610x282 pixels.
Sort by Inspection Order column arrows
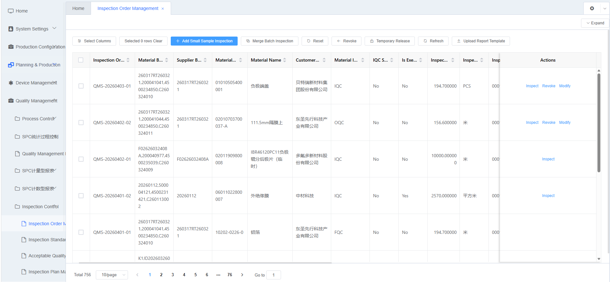coord(128,60)
